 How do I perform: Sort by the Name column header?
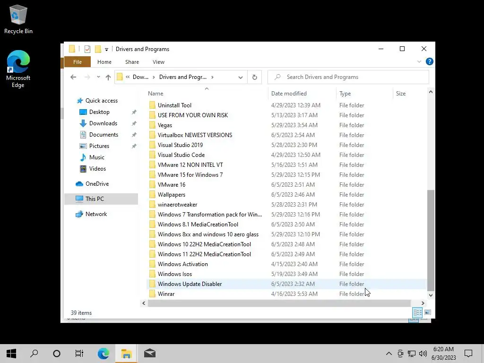[x=156, y=94]
